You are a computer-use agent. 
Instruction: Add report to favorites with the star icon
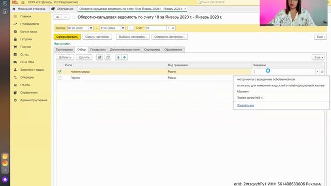[73, 17]
